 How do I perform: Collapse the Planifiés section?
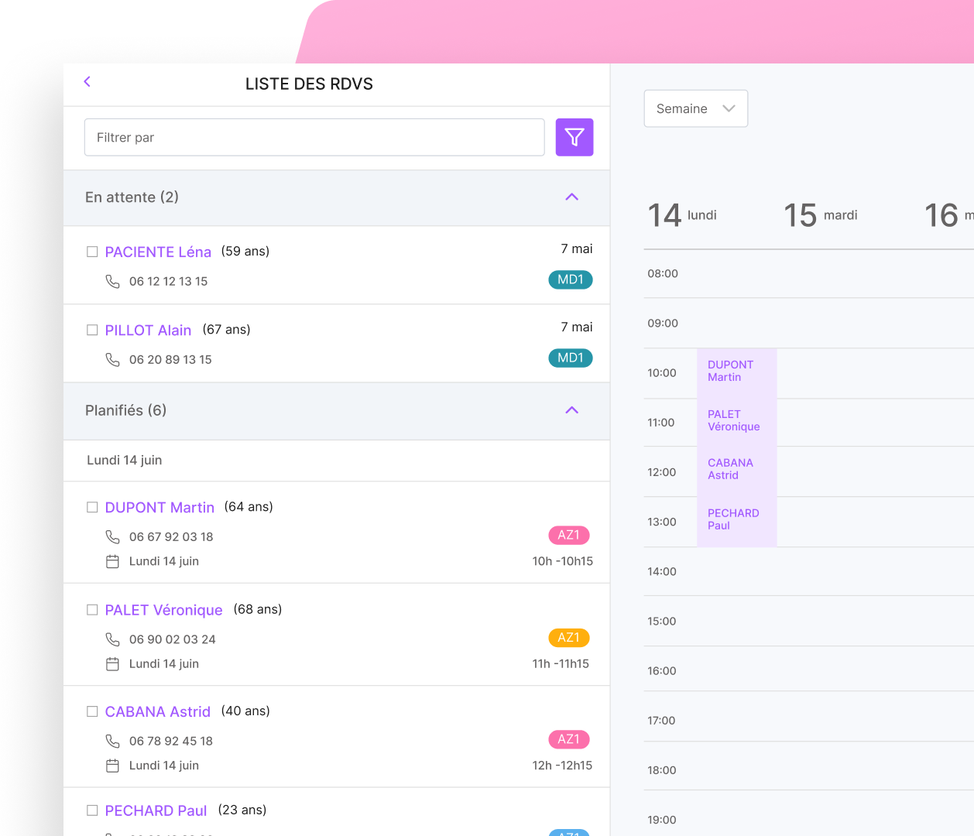(x=571, y=410)
